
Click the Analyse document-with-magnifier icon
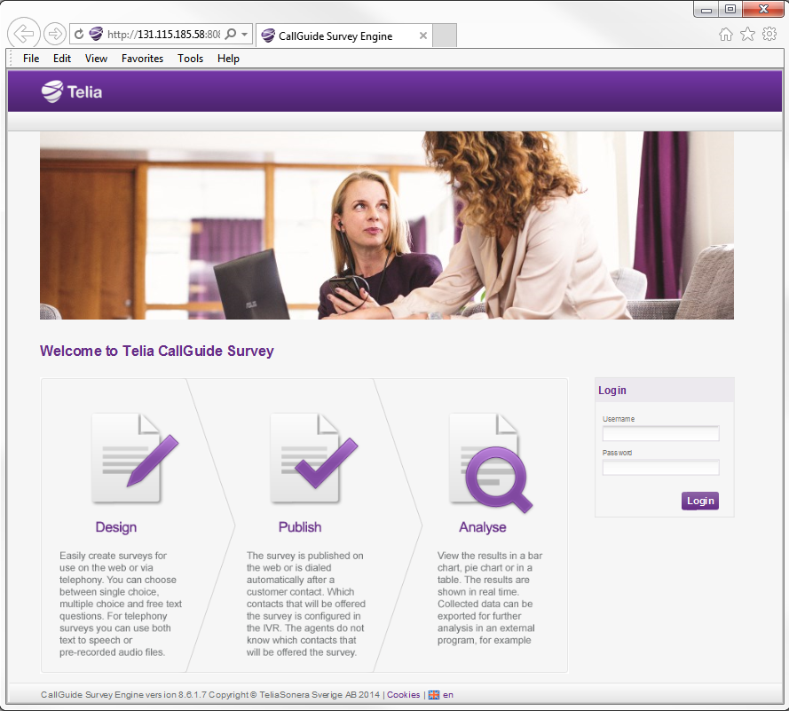click(491, 463)
